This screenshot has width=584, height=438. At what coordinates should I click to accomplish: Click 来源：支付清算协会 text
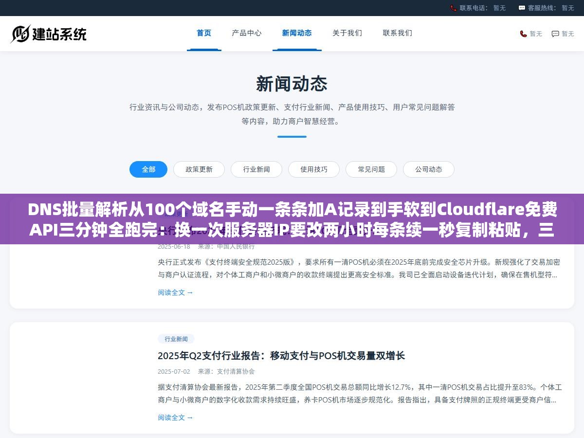click(x=226, y=371)
